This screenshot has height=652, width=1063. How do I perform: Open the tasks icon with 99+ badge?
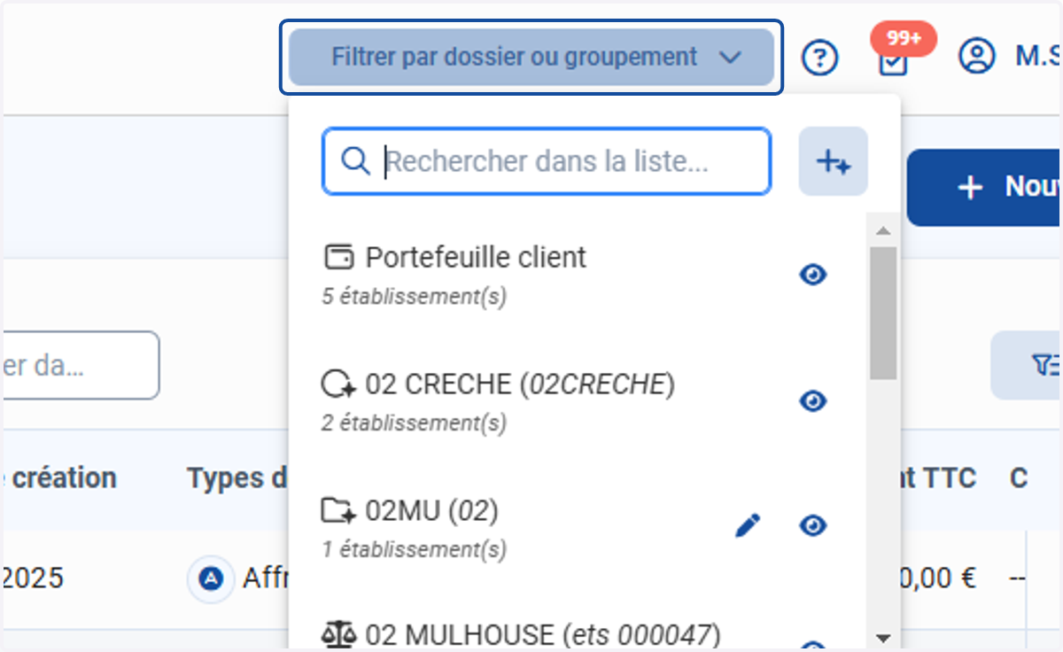pyautogui.click(x=893, y=62)
